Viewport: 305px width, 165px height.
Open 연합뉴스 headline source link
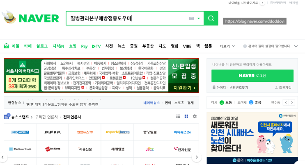click(x=16, y=103)
